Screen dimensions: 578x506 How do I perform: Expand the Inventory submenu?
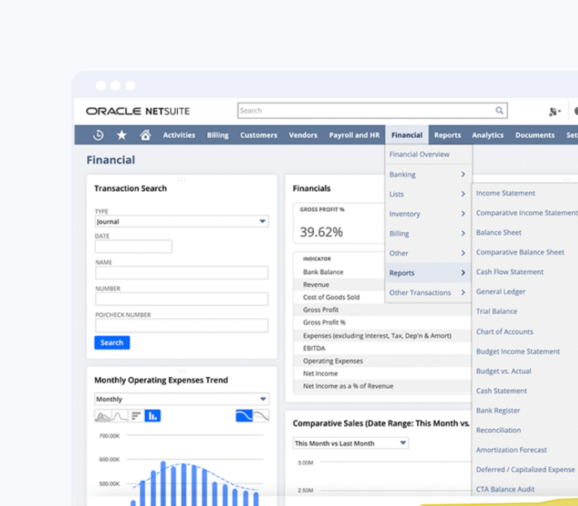[428, 214]
